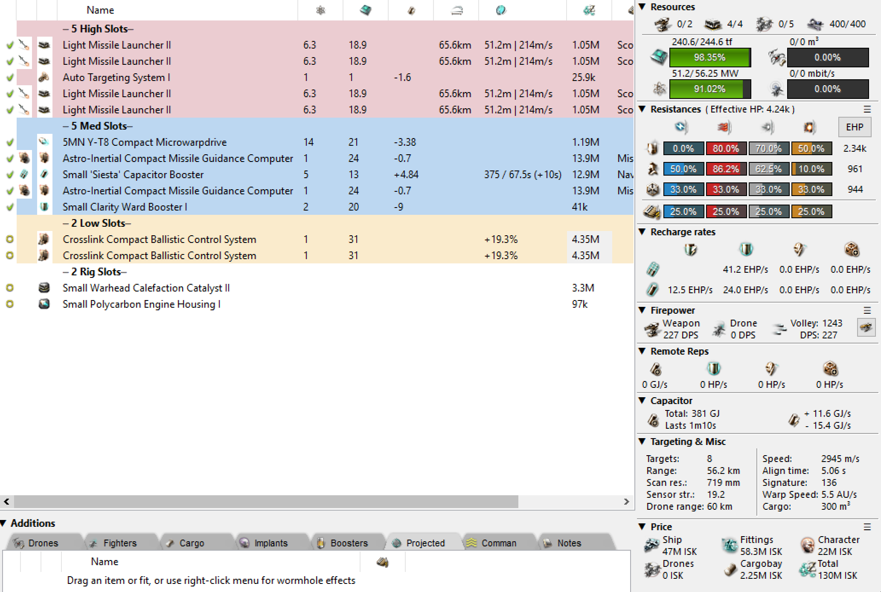Toggle state of Auto Targeting System I
881x592 pixels.
pyautogui.click(x=10, y=78)
